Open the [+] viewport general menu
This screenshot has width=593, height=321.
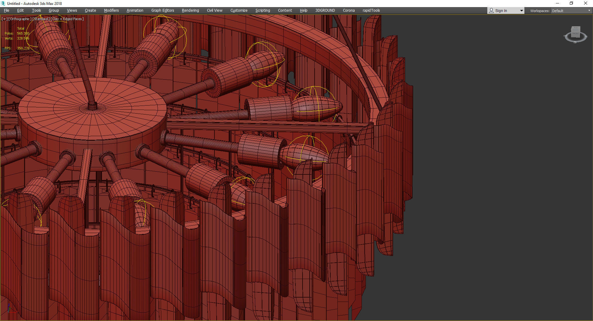(x=4, y=19)
